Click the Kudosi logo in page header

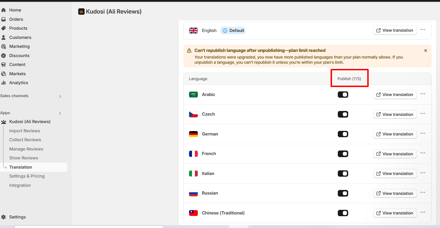(81, 12)
